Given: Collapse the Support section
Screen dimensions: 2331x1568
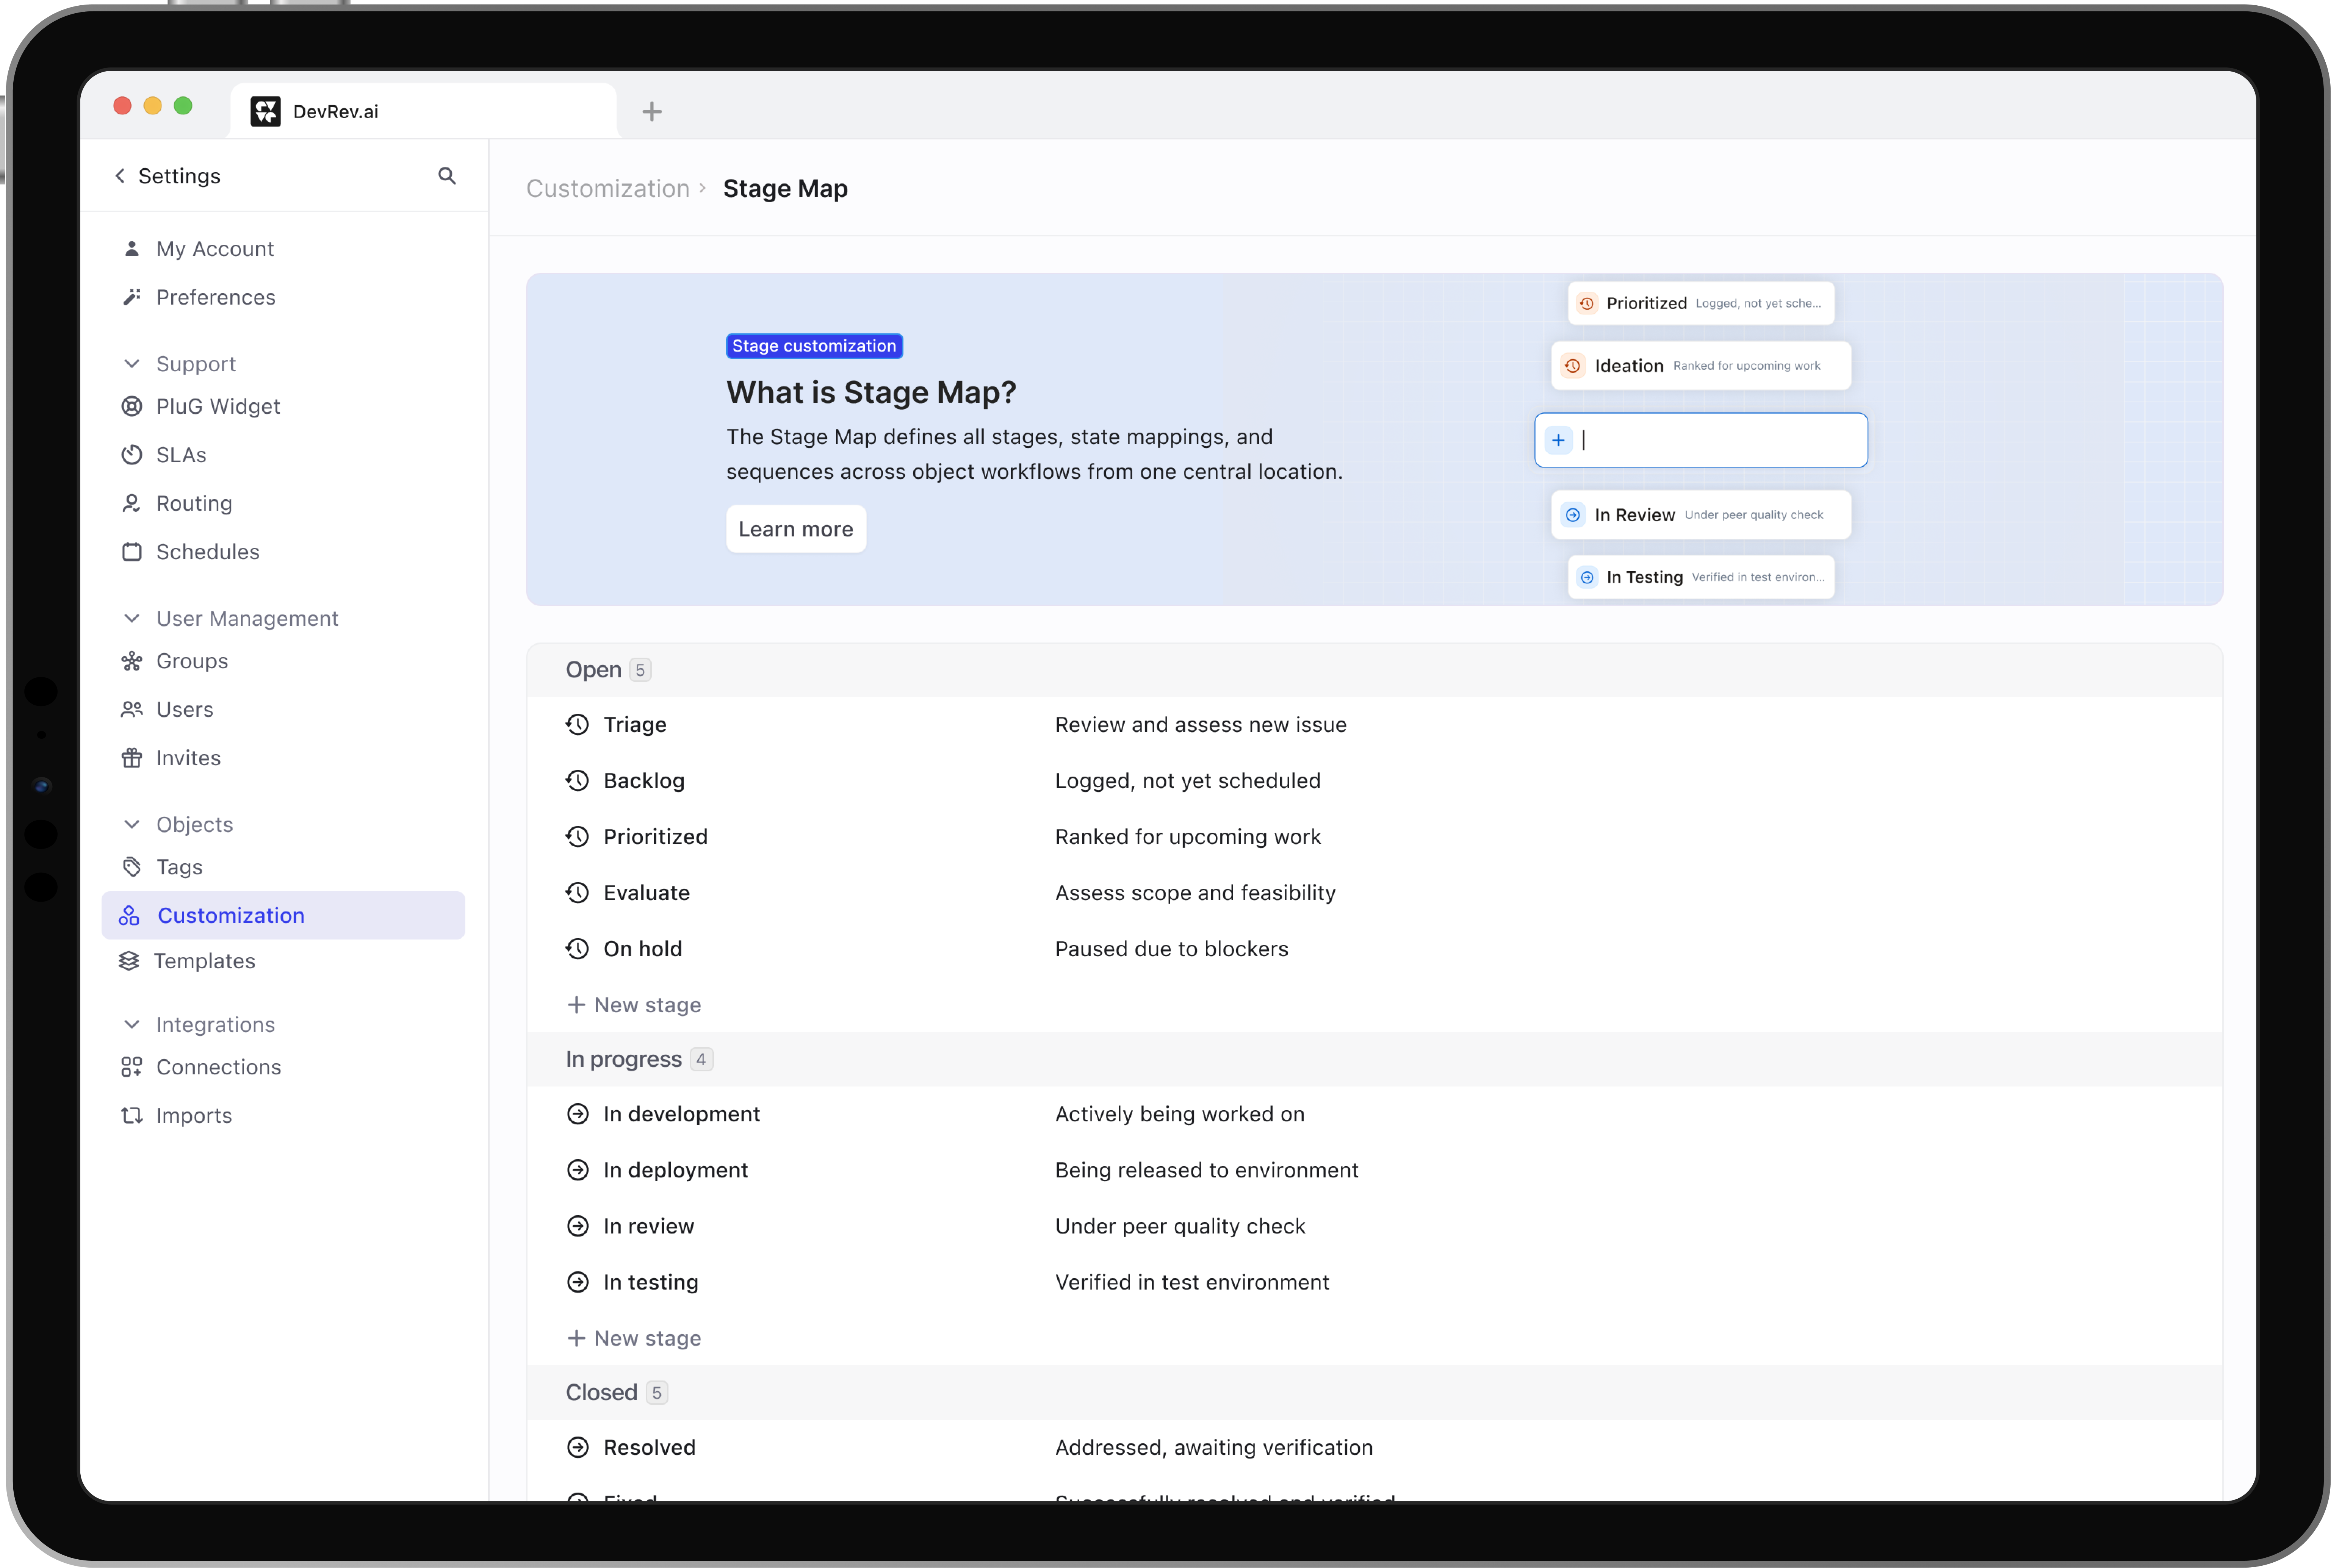Looking at the screenshot, I should tap(131, 364).
